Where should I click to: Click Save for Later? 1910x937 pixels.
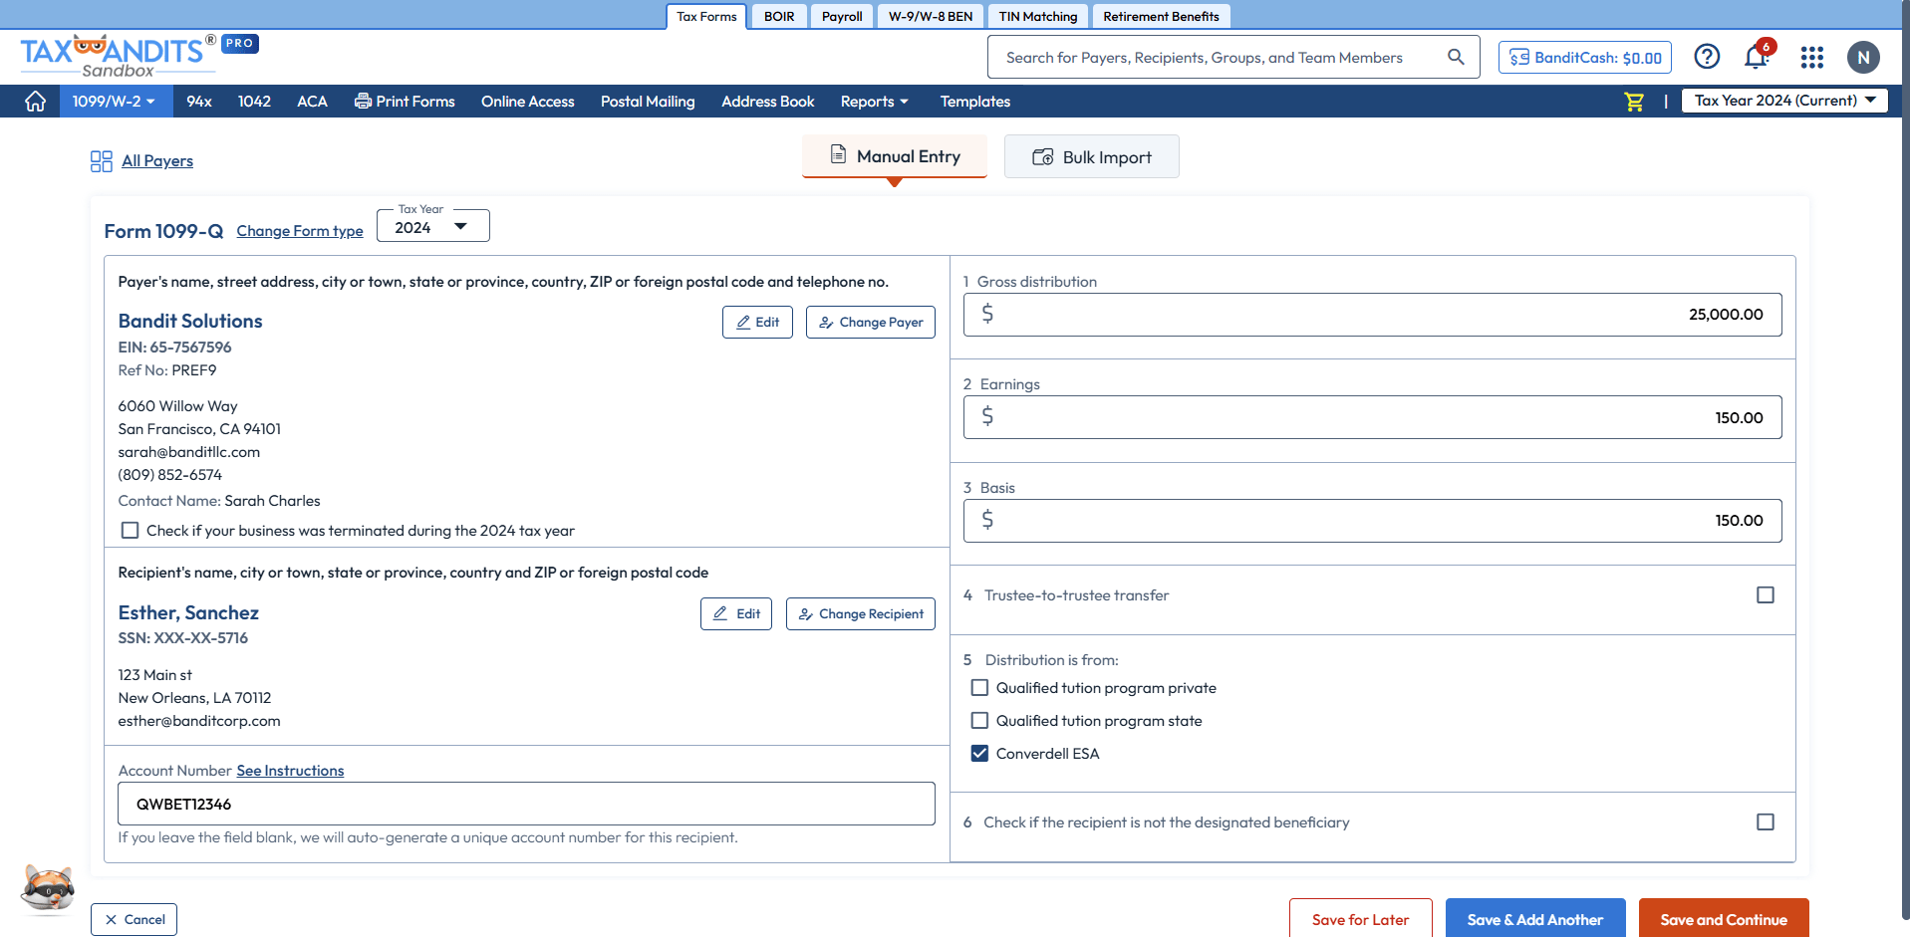1361,919
